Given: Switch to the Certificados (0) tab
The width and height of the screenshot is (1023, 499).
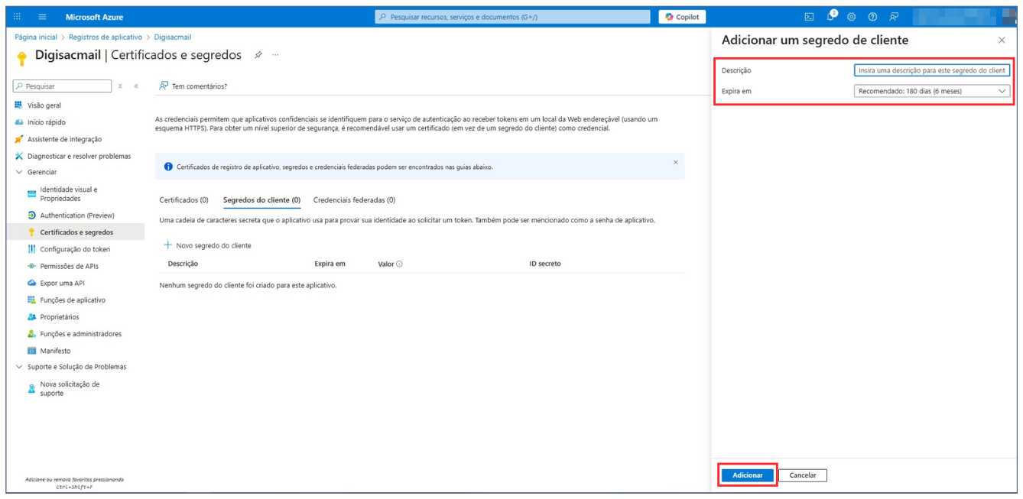Looking at the screenshot, I should [x=183, y=200].
